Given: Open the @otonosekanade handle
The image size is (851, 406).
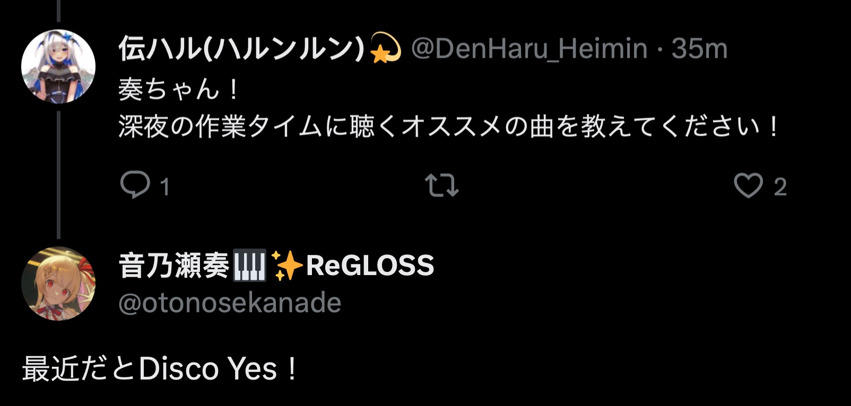Looking at the screenshot, I should 230,303.
